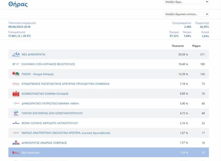221x161 pixels.
Task: Click the 126 votes cell
Action: click(202, 74)
